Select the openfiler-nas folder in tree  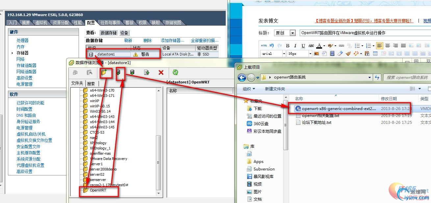101,153
